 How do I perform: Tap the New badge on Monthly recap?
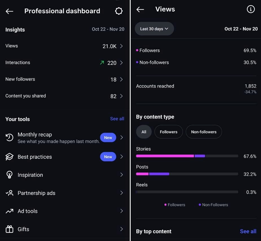click(x=108, y=137)
